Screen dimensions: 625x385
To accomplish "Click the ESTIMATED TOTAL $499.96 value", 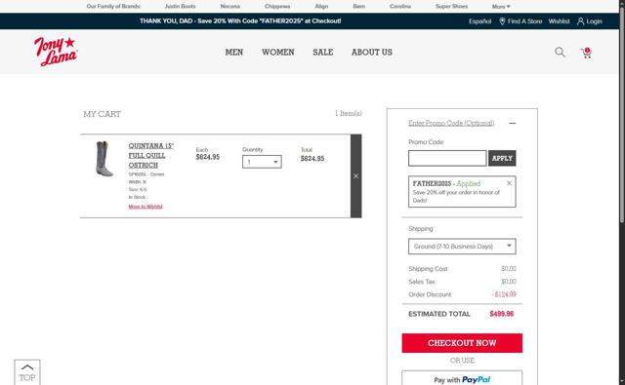I will [x=501, y=314].
